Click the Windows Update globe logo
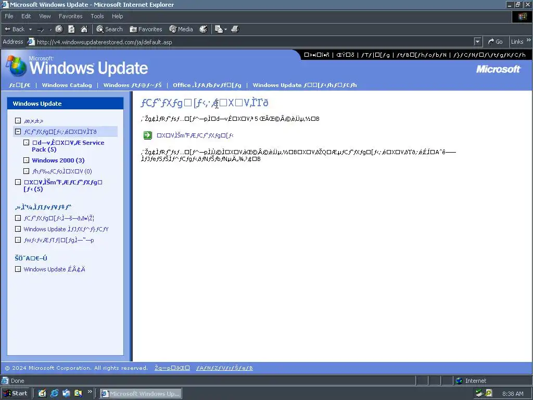 [x=16, y=66]
